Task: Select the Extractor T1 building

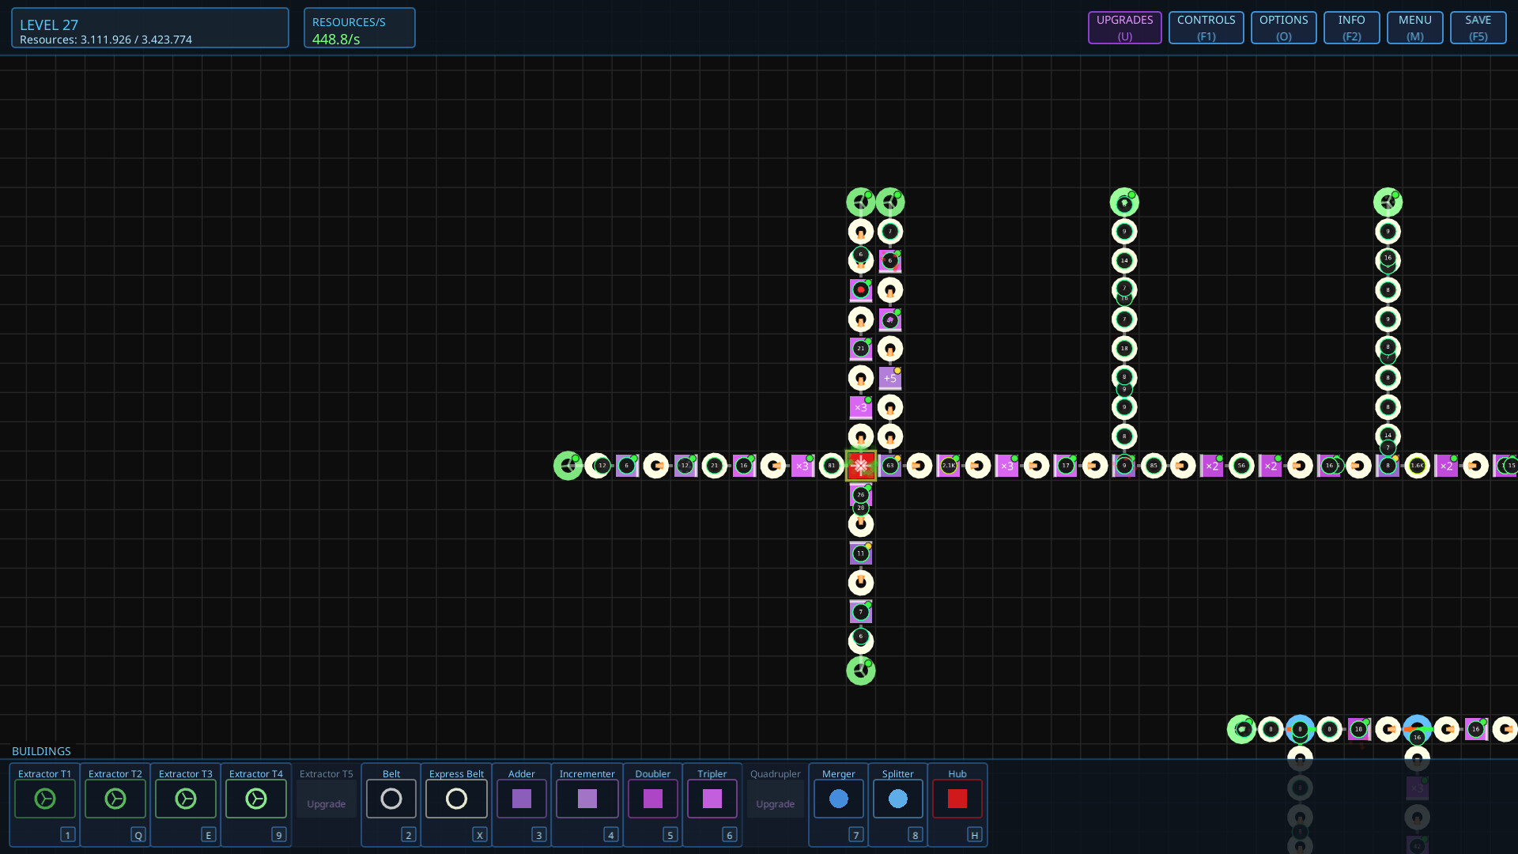Action: 44,799
